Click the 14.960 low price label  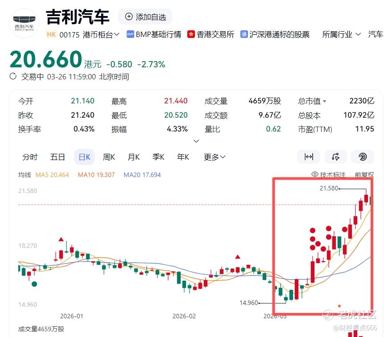tap(248, 303)
